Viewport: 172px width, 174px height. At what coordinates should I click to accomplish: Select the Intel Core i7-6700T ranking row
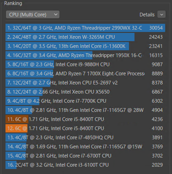(85, 156)
